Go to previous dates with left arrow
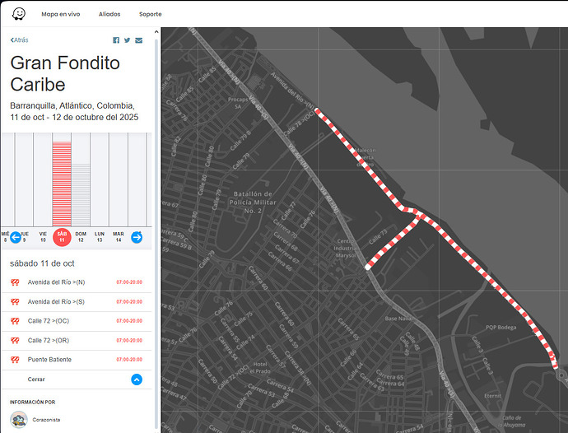The height and width of the screenshot is (433, 568). click(15, 237)
